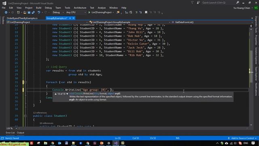Click the New Project toolbar icon
259x146 pixels.
tap(18, 13)
